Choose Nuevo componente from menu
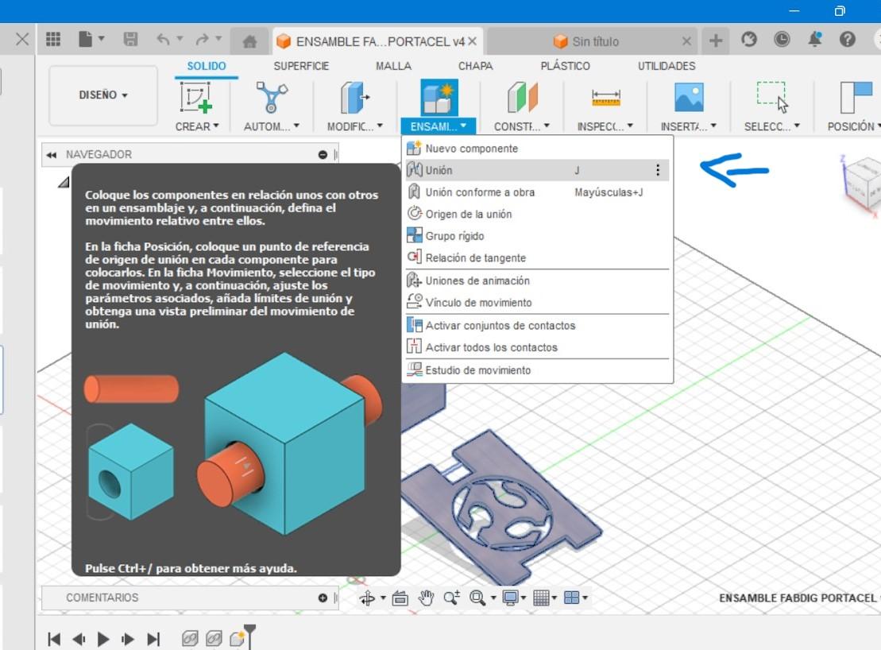 537,149
